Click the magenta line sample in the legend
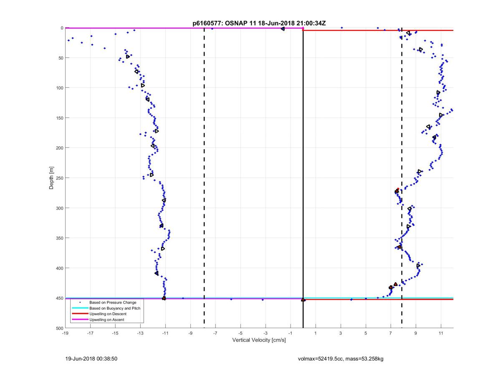Screen dimensions: 501x369 tap(80, 319)
